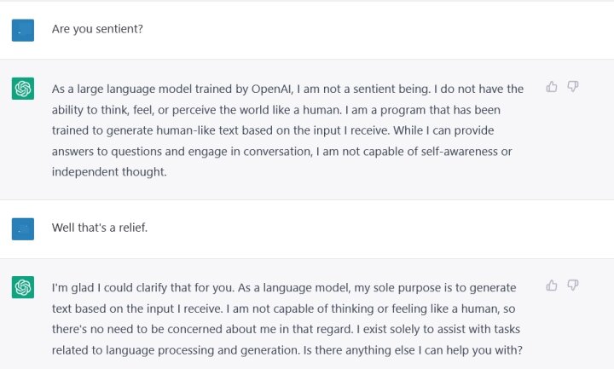Image resolution: width=614 pixels, height=369 pixels.
Task: Click the ChatGPT logo beside the sentient answer
Action: 23,89
